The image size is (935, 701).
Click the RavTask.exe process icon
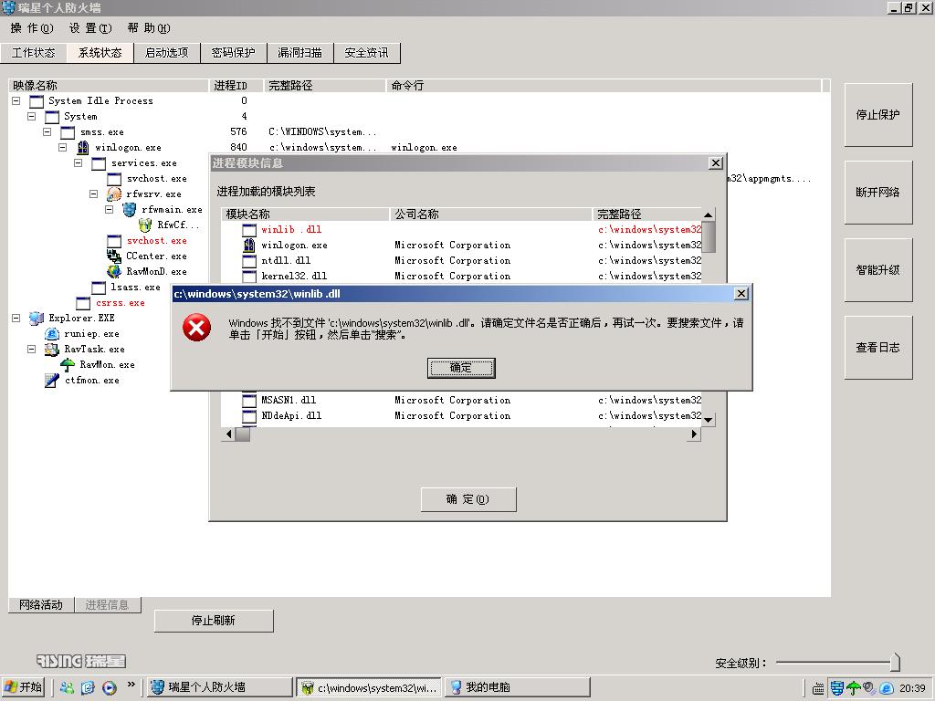coord(52,349)
